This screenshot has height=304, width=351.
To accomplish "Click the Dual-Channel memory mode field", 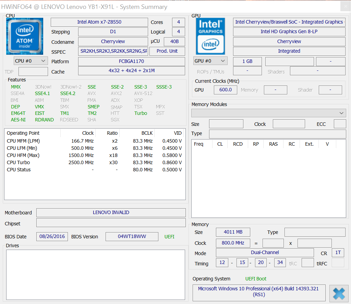I will pyautogui.click(x=265, y=253).
